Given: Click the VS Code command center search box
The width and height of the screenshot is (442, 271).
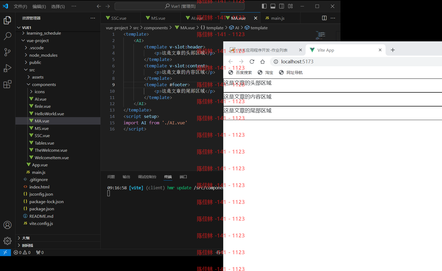Looking at the screenshot, I should pyautogui.click(x=180, y=6).
